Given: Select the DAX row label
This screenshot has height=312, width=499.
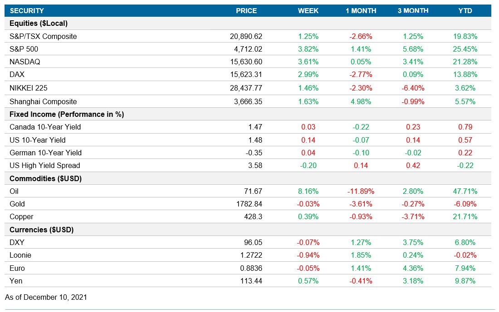Looking at the screenshot, I should click(x=17, y=74).
